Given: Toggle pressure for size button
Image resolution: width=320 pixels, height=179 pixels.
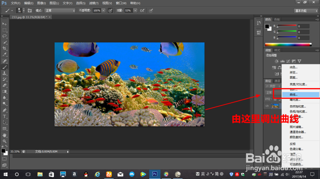Looking at the screenshot, I should [x=151, y=11].
